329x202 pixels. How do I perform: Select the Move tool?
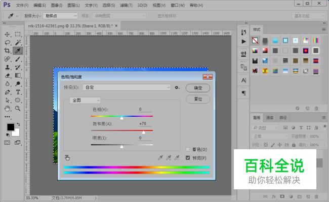(x=8, y=35)
